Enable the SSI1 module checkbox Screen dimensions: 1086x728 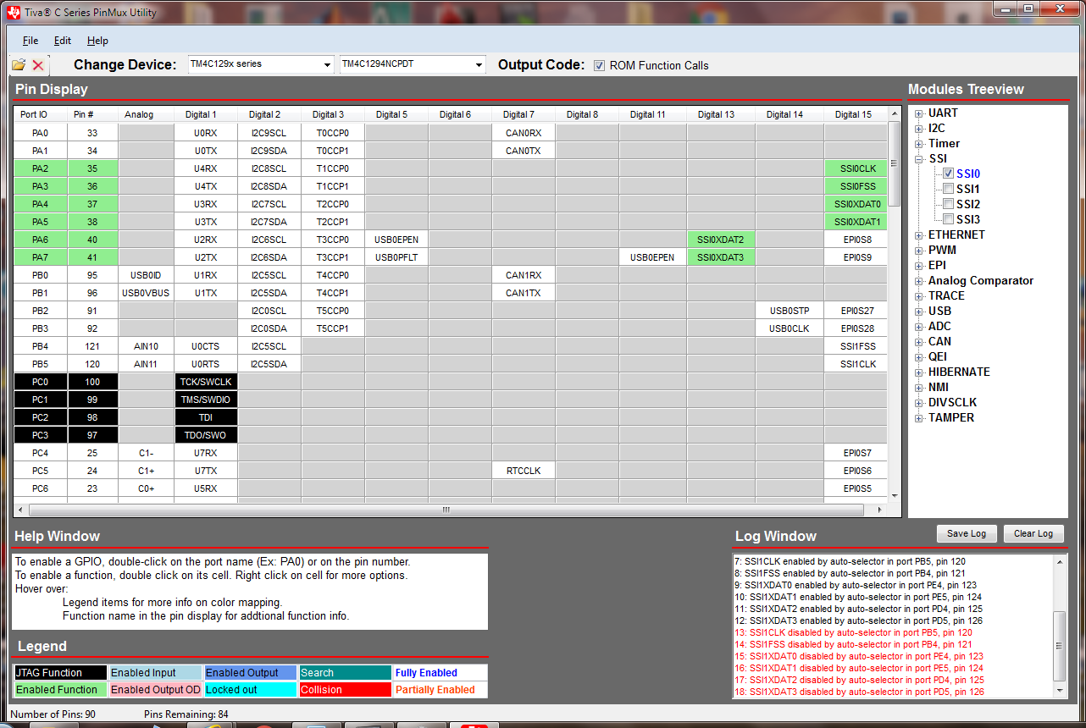click(949, 189)
